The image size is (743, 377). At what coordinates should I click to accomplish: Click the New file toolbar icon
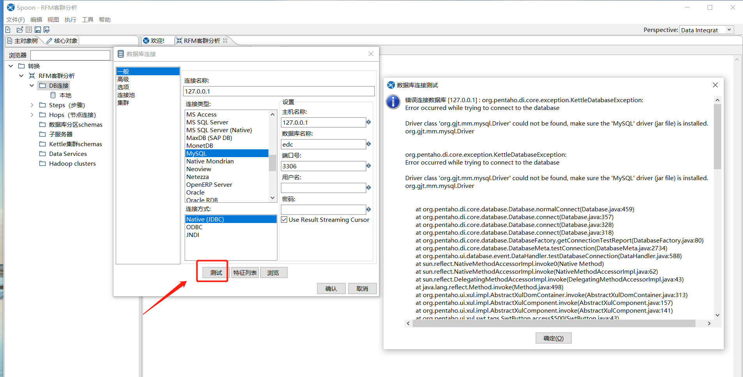[x=8, y=30]
